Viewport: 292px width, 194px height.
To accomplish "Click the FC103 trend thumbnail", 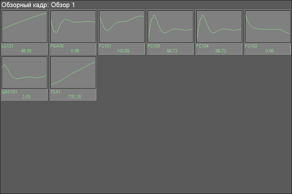I will pyautogui.click(x=170, y=26).
